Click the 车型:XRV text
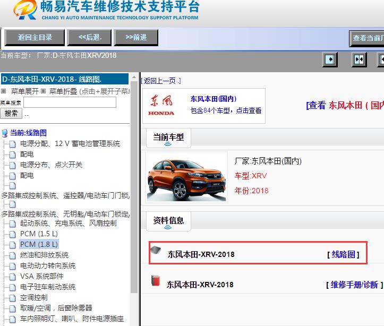The image size is (384, 326). coord(251,176)
